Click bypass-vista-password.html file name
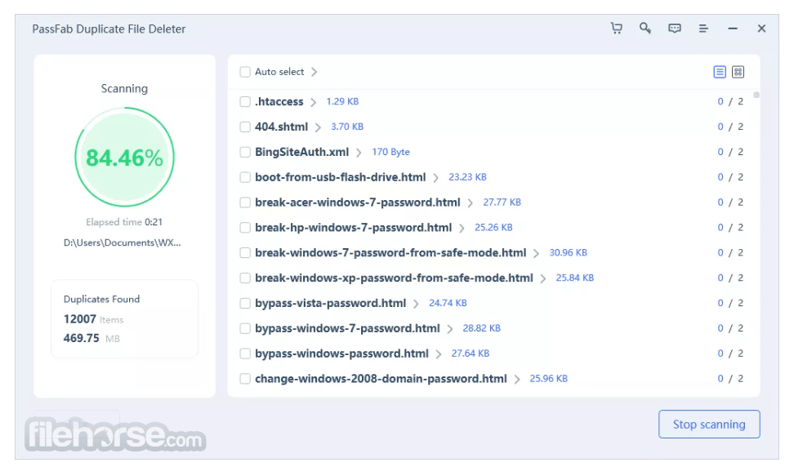 click(x=330, y=304)
